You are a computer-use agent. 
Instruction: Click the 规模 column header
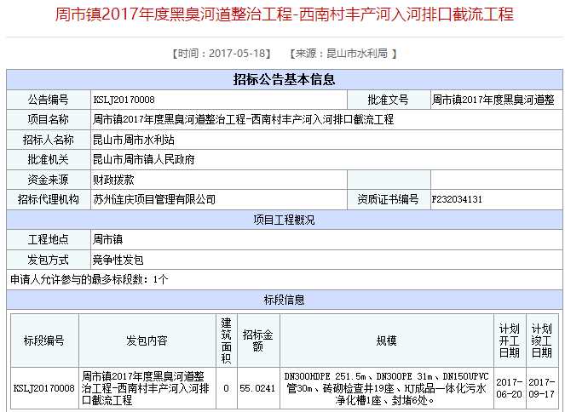pos(387,340)
